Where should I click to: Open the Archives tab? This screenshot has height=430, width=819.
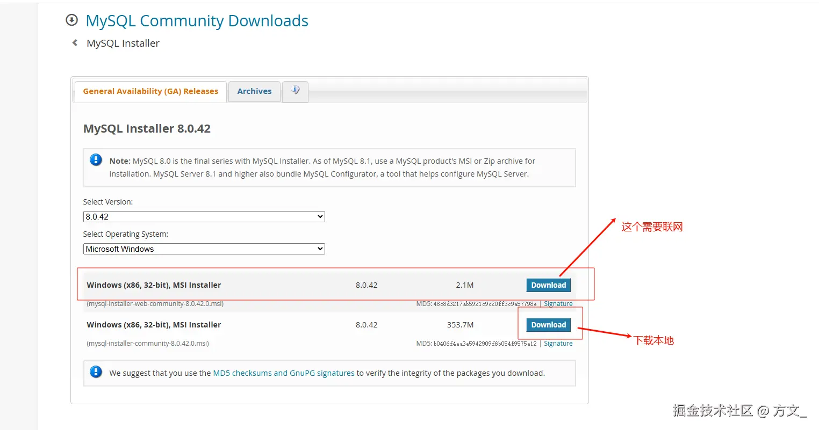pos(254,91)
